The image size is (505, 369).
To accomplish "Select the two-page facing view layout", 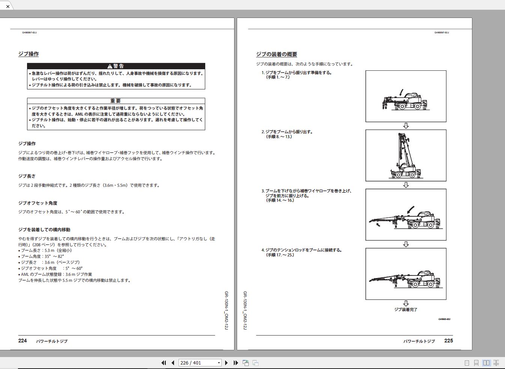I will point(486,363).
